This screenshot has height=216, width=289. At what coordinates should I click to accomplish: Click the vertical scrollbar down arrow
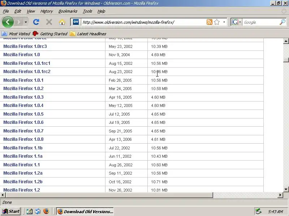286,189
